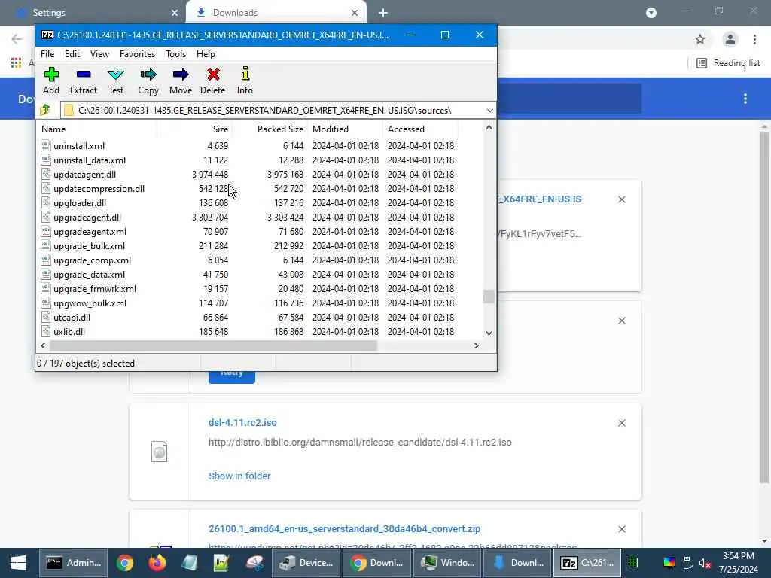Viewport: 771px width, 578px height.
Task: Open the Firefox taskbar icon
Action: coord(157,563)
